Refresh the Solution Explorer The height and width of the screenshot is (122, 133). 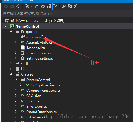[x=43, y=6]
